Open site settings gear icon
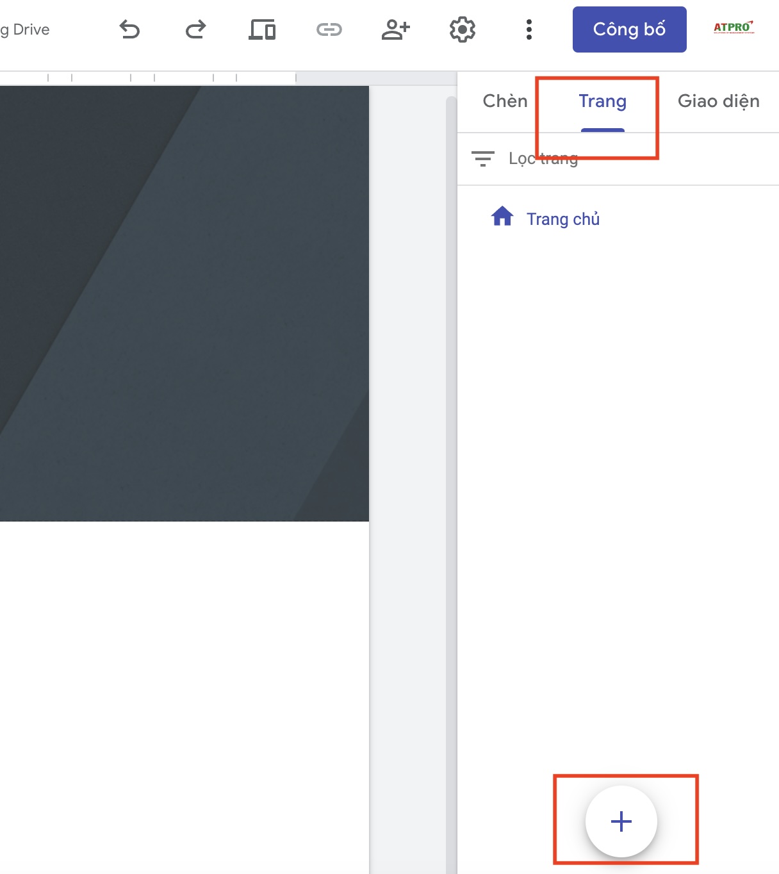 click(x=463, y=29)
